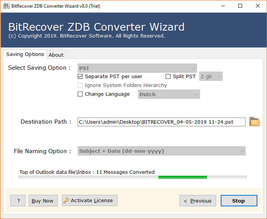The height and width of the screenshot is (219, 267).
Task: Browse for destination folder icon
Action: point(254,121)
